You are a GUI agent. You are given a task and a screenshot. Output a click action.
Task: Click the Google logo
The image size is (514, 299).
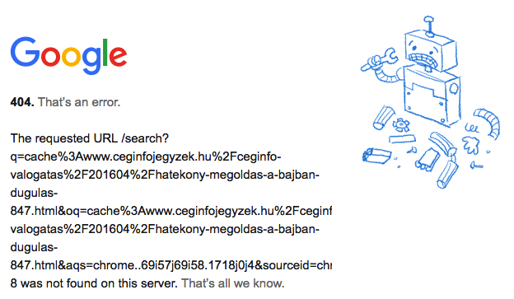coord(69,55)
